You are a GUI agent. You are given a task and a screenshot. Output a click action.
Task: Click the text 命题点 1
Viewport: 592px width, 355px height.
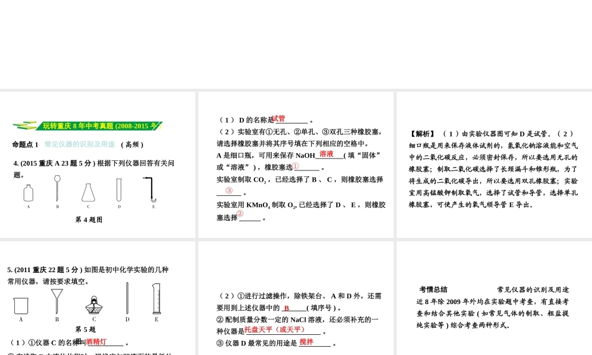(x=25, y=144)
